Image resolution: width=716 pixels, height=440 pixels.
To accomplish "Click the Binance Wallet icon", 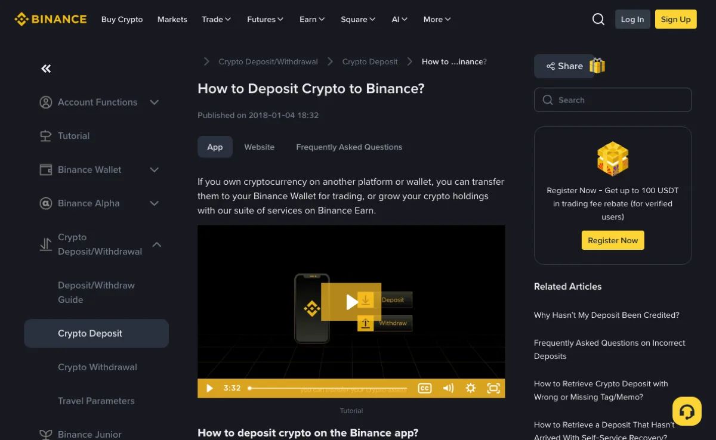I will click(x=46, y=170).
